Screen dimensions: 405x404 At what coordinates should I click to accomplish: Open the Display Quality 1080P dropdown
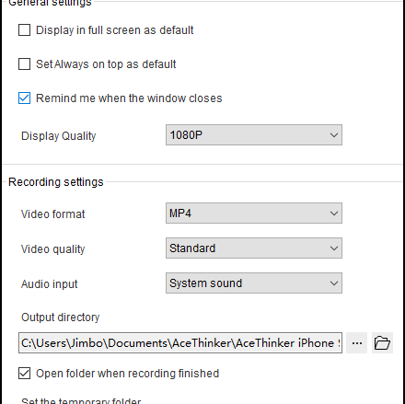point(254,134)
